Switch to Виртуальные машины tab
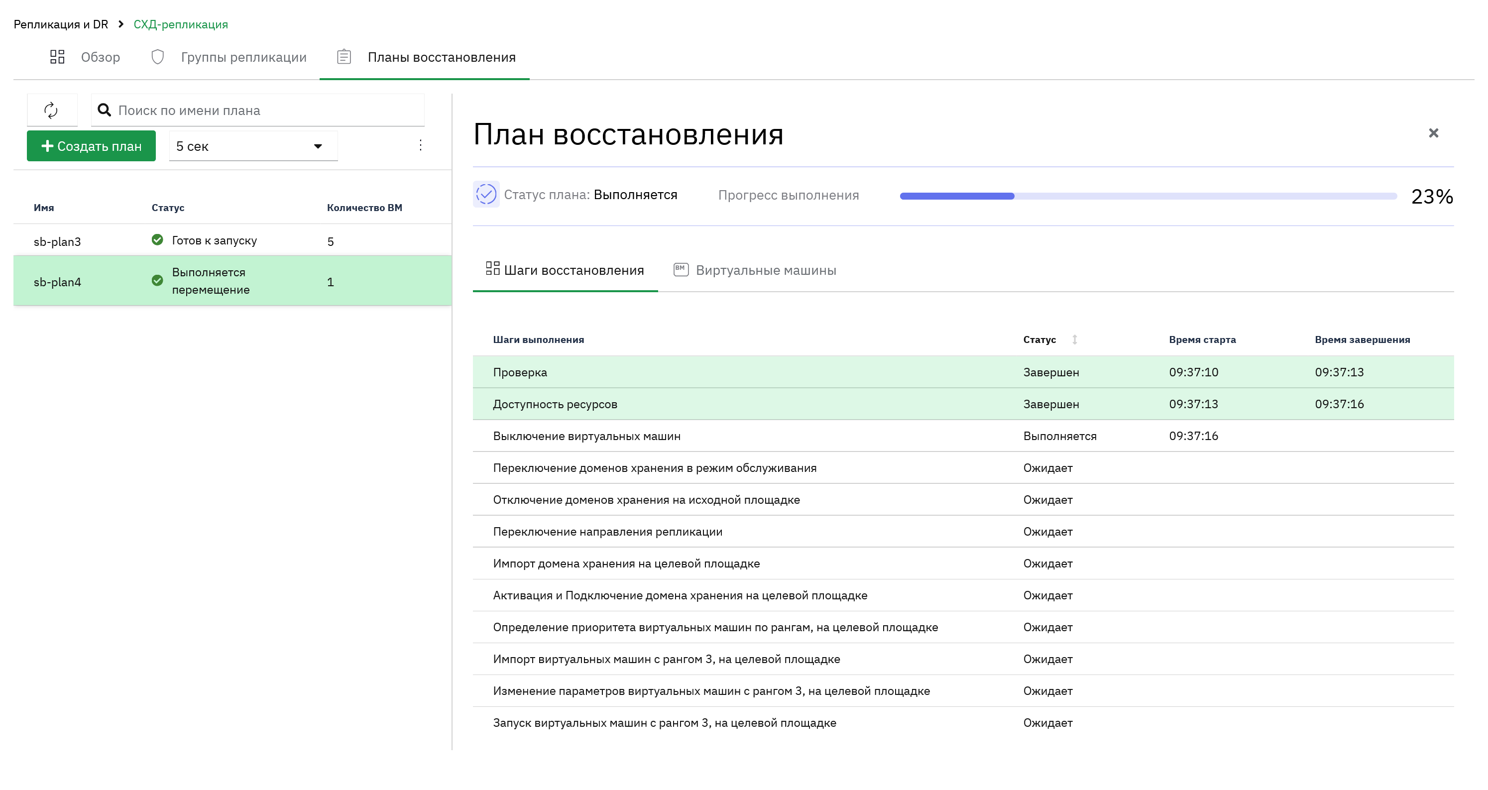The width and height of the screenshot is (1488, 790). tap(754, 270)
